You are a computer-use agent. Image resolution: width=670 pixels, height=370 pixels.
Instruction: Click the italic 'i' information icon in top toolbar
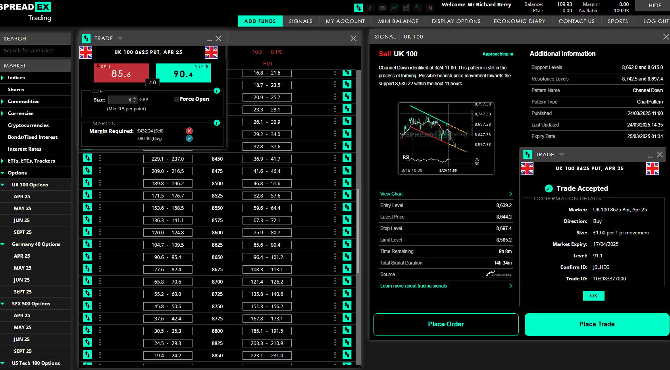(370, 8)
